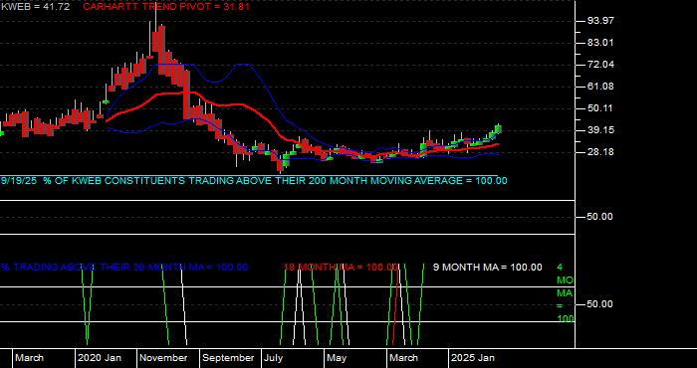Click the 61.08 price axis value
Image resolution: width=697 pixels, height=368 pixels.
tap(601, 87)
